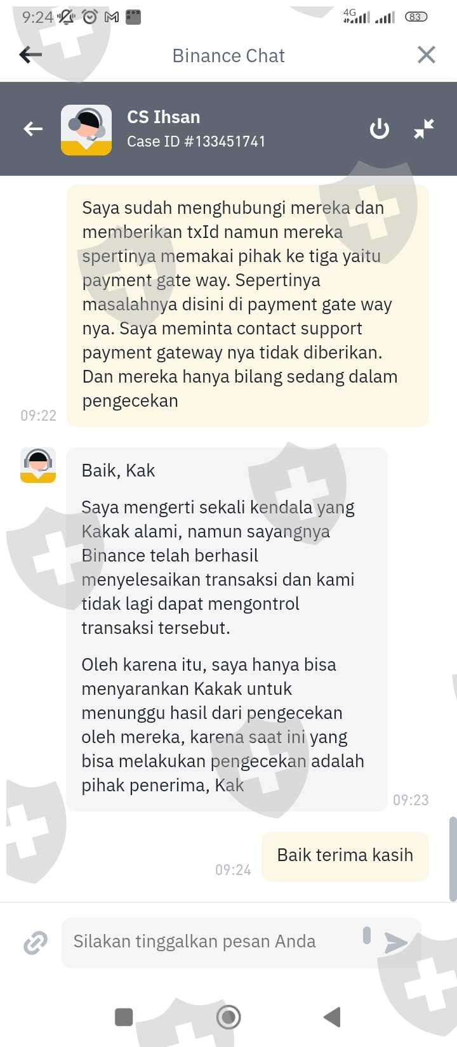Tap the black back arrow beside Binance Chat
The height and width of the screenshot is (1047, 457).
tap(30, 55)
